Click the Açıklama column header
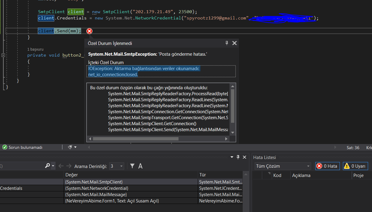This screenshot has width=372, height=212. [x=321, y=175]
